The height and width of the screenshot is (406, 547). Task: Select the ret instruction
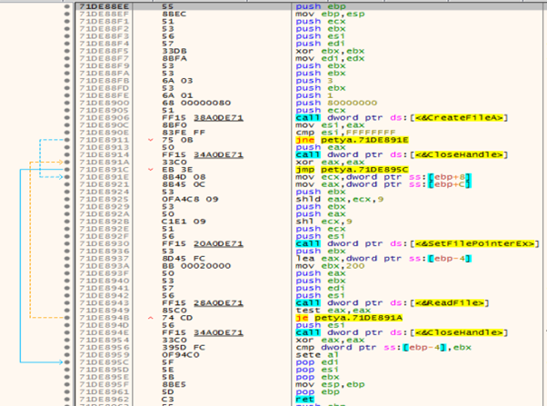(x=305, y=399)
